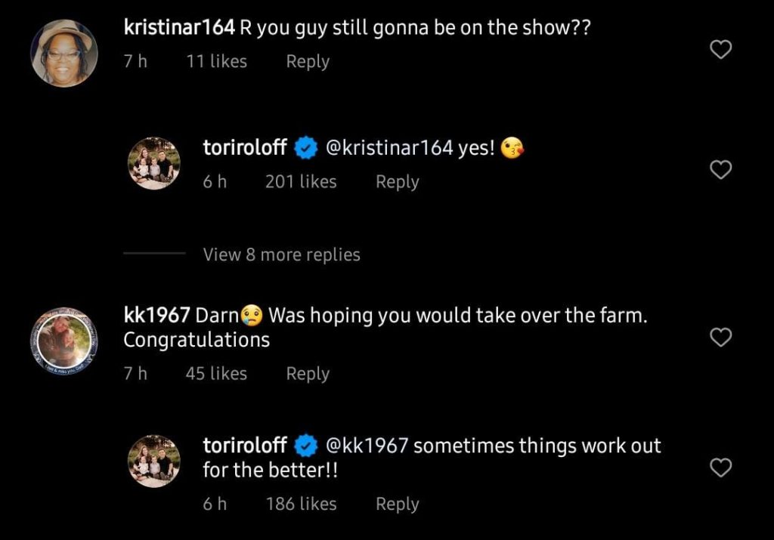Open the kristinar164 username link

179,28
